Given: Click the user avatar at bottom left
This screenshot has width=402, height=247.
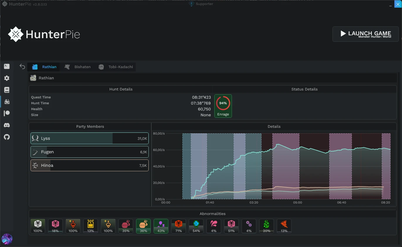Looking at the screenshot, I should (x=7, y=239).
